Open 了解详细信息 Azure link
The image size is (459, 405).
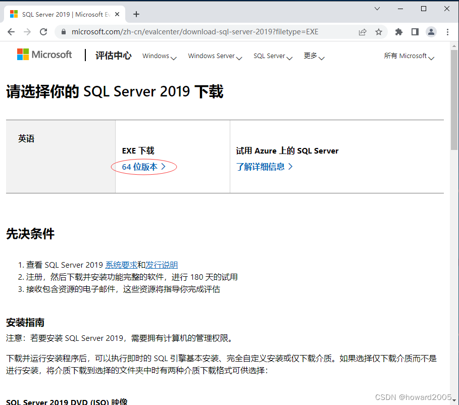[264, 167]
